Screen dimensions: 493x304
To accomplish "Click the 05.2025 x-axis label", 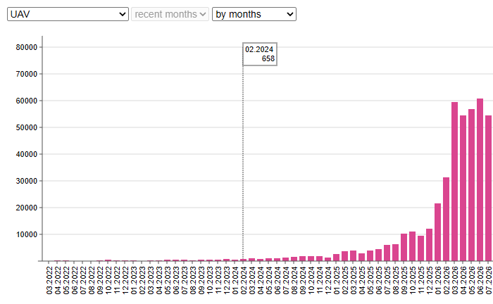I will coord(370,280).
